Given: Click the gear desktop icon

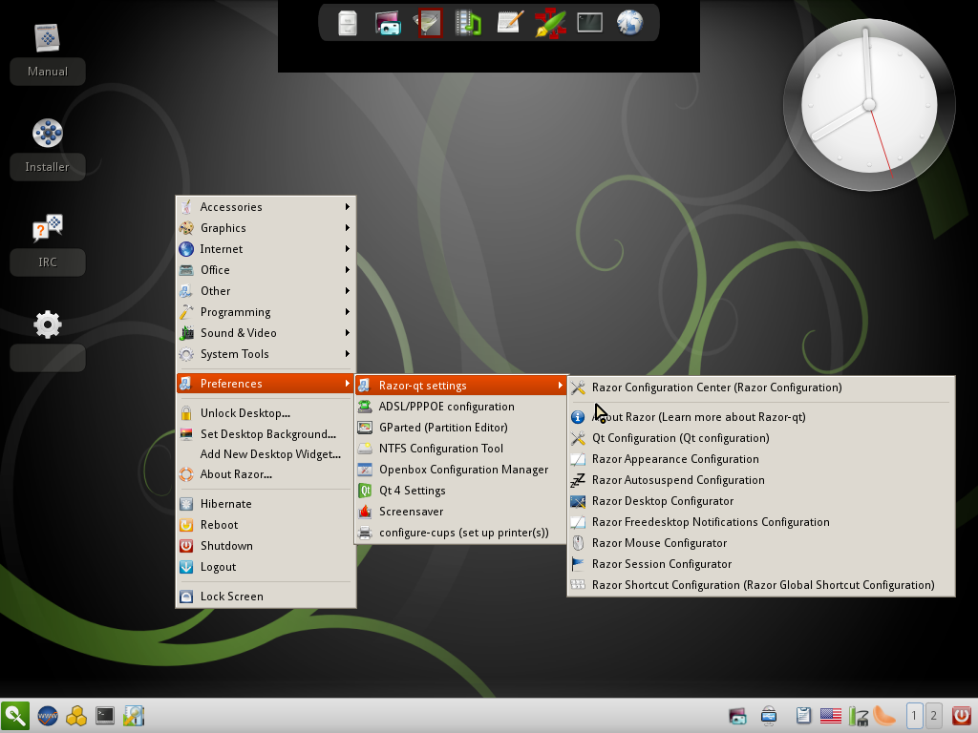Looking at the screenshot, I should [48, 325].
